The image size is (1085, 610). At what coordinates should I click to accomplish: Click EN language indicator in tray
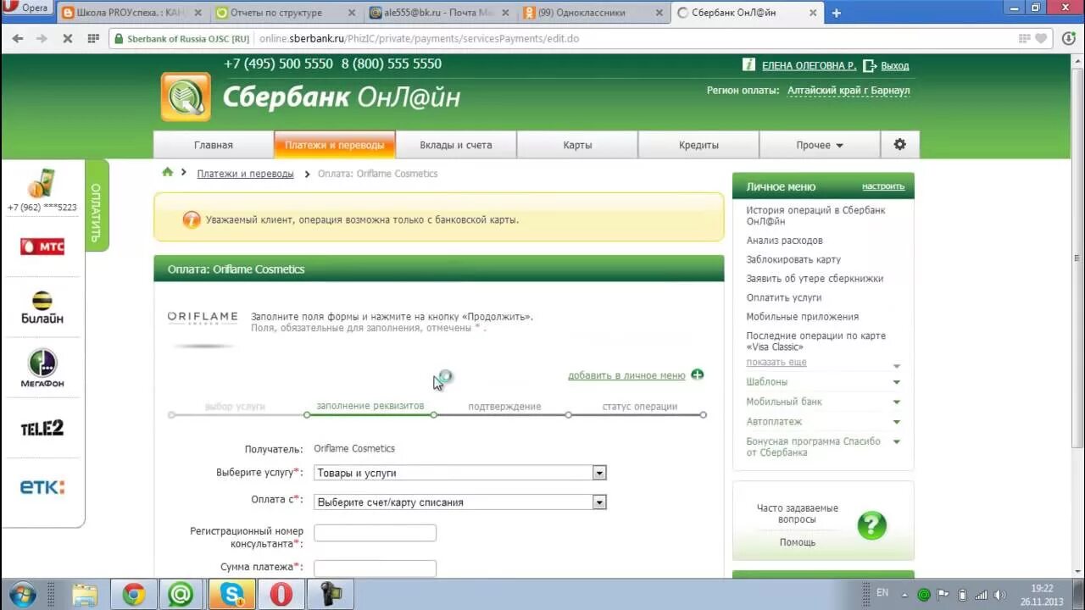click(x=882, y=593)
